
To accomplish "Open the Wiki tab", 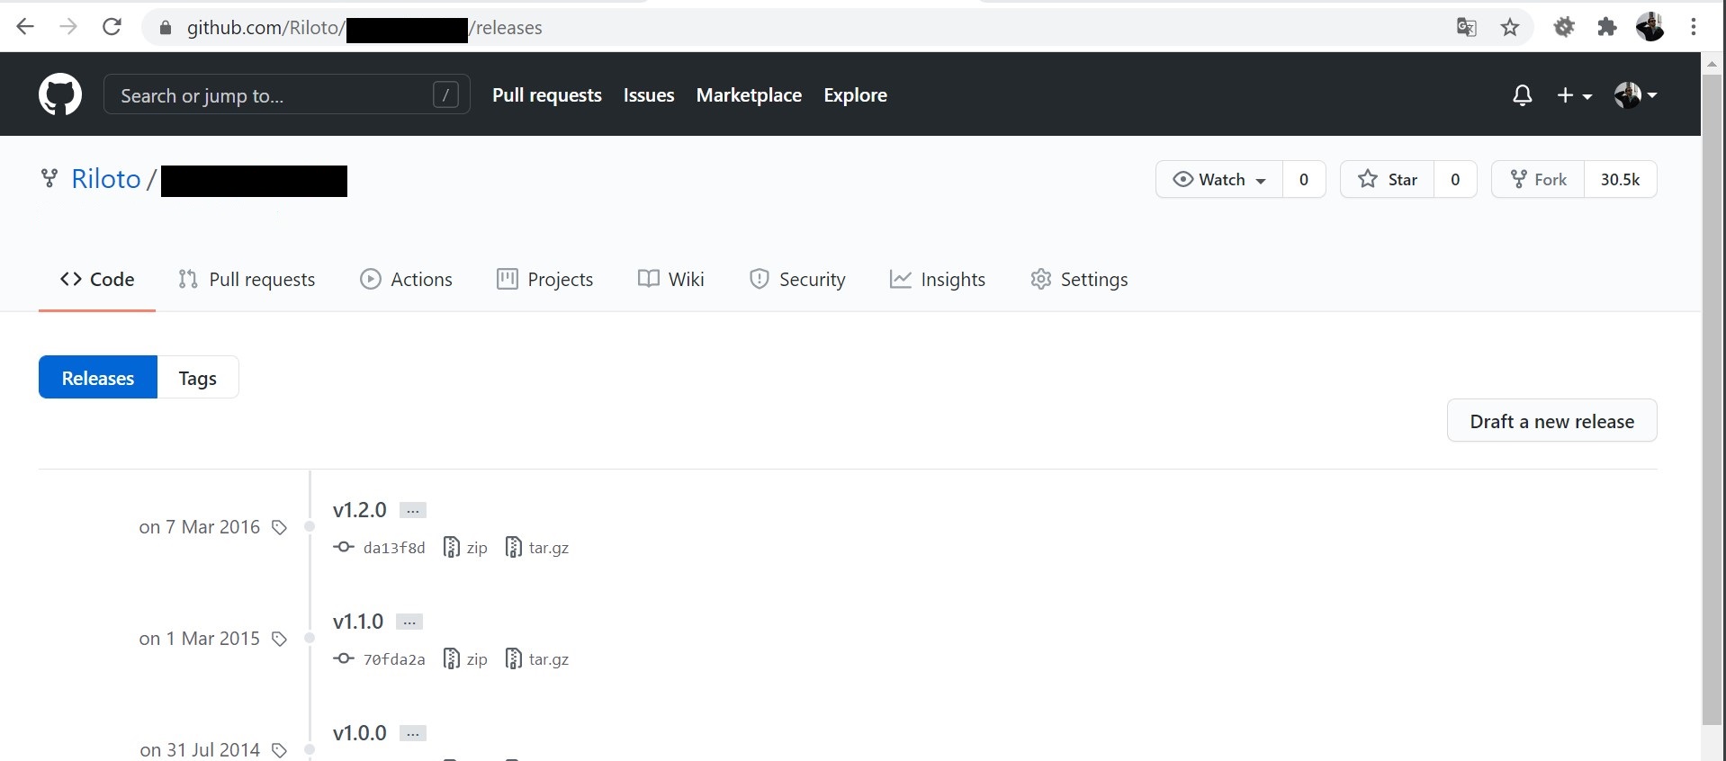I will coord(671,280).
